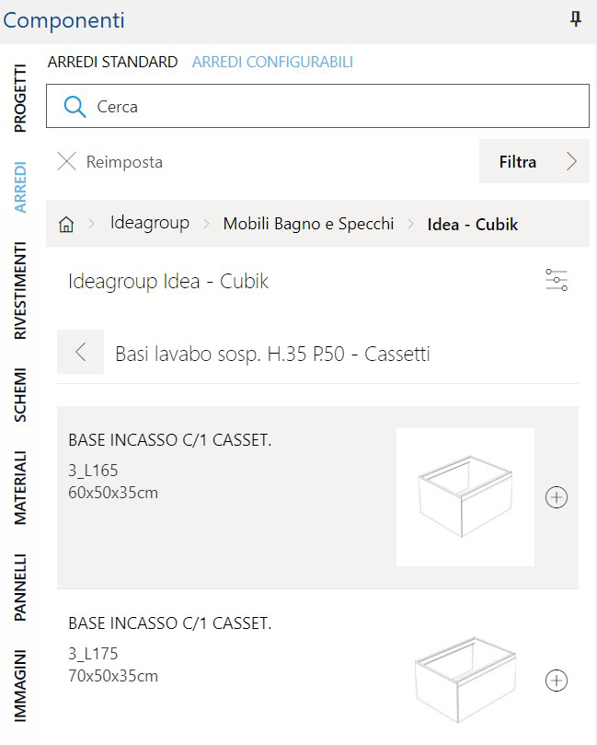Select Idea - Cubik breadcrumb
This screenshot has width=597, height=745.
pyautogui.click(x=473, y=224)
